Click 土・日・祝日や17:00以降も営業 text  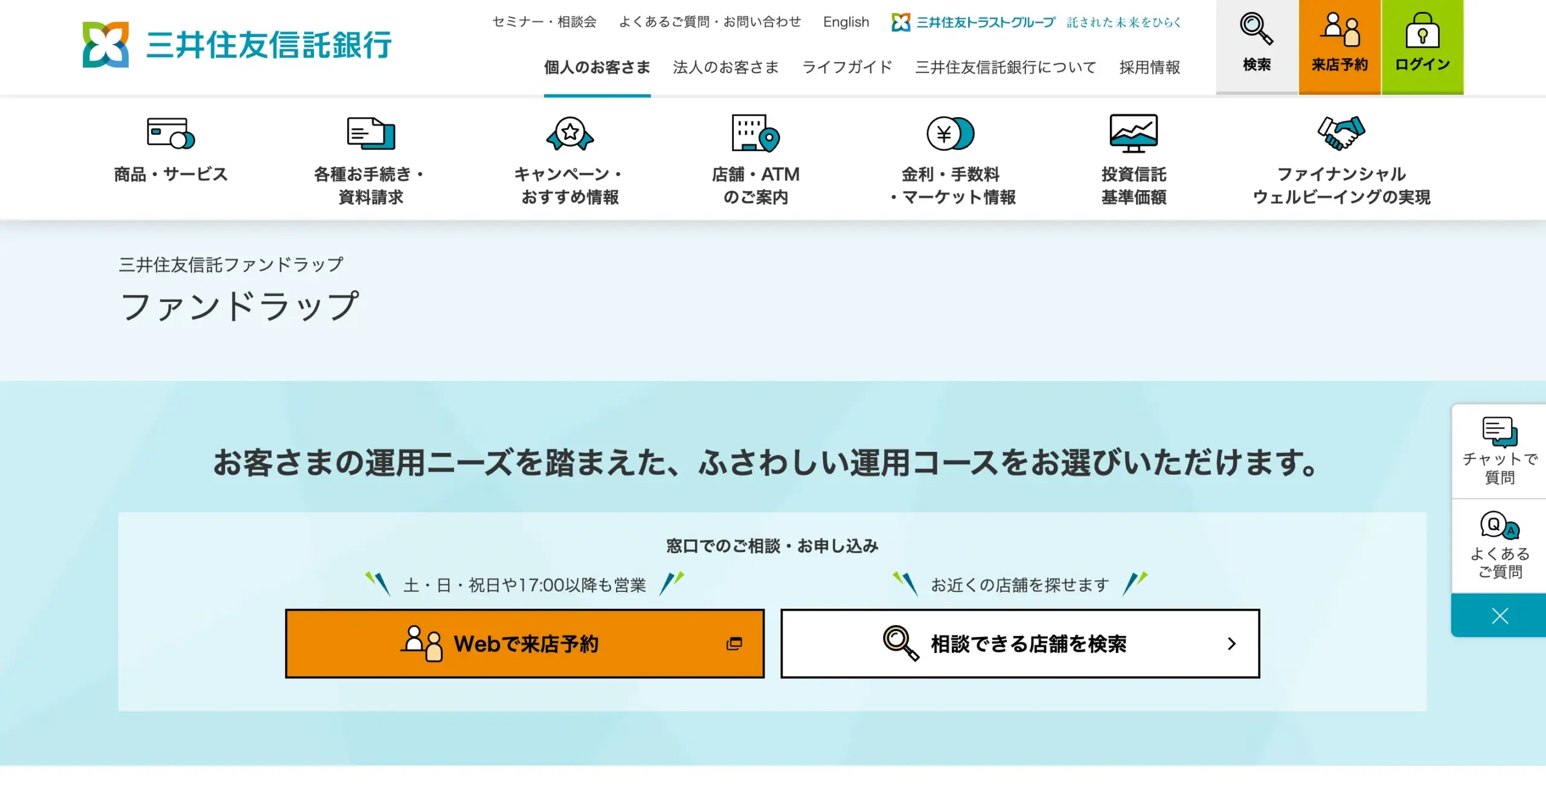524,585
